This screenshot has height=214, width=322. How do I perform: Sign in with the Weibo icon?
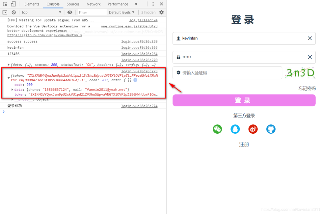253,129
